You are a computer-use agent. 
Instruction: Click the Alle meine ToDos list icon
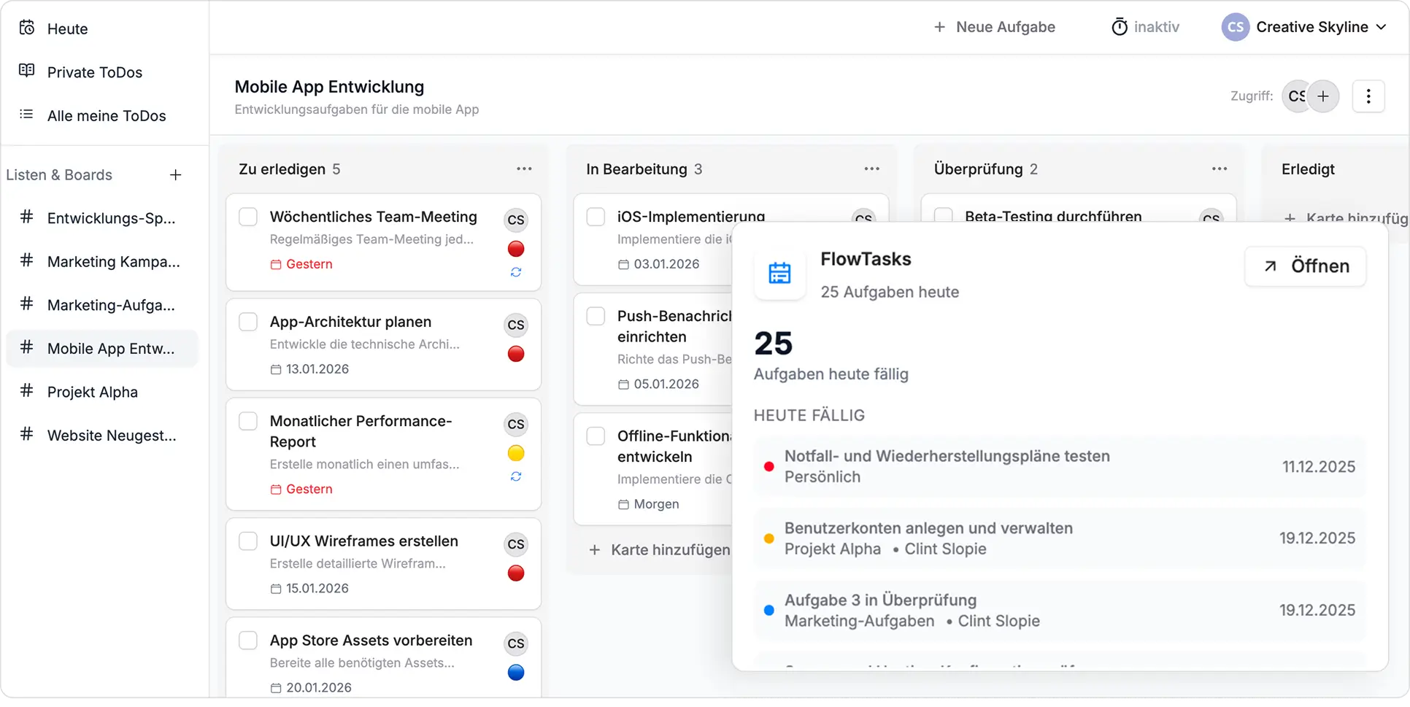(26, 115)
